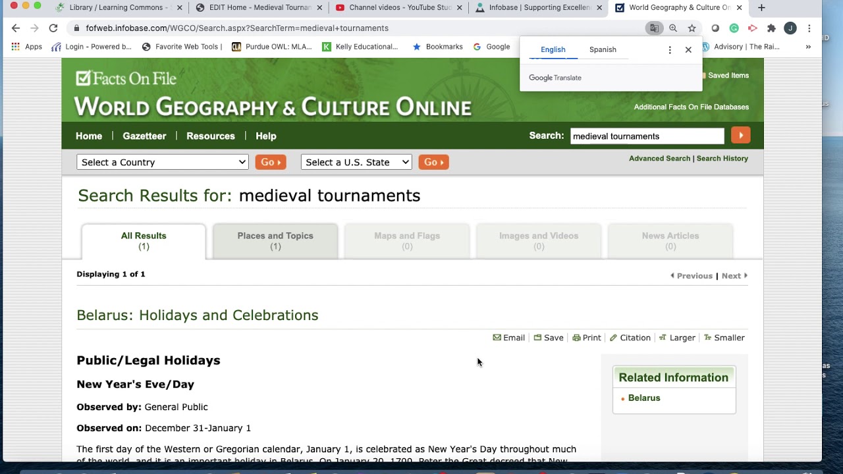The height and width of the screenshot is (474, 843).
Task: Make the article text Smaller
Action: coord(724,338)
